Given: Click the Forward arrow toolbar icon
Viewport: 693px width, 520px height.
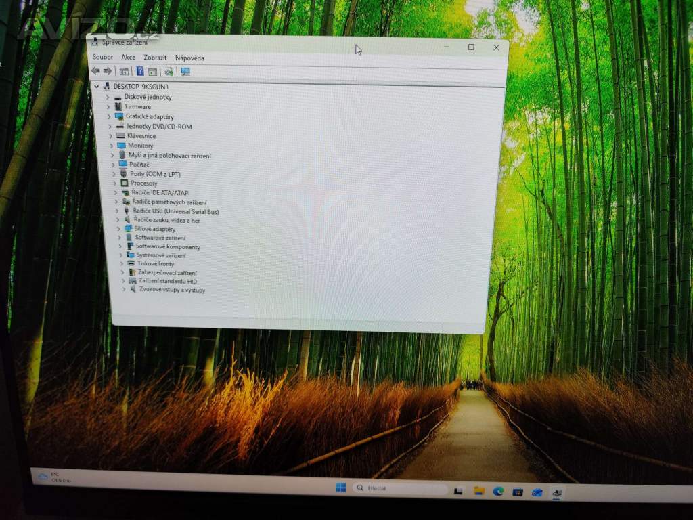Looking at the screenshot, I should pos(107,71).
